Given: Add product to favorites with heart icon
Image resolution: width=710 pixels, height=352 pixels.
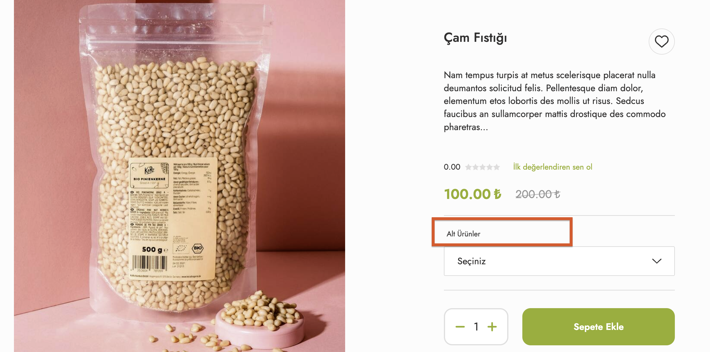Looking at the screenshot, I should [661, 42].
